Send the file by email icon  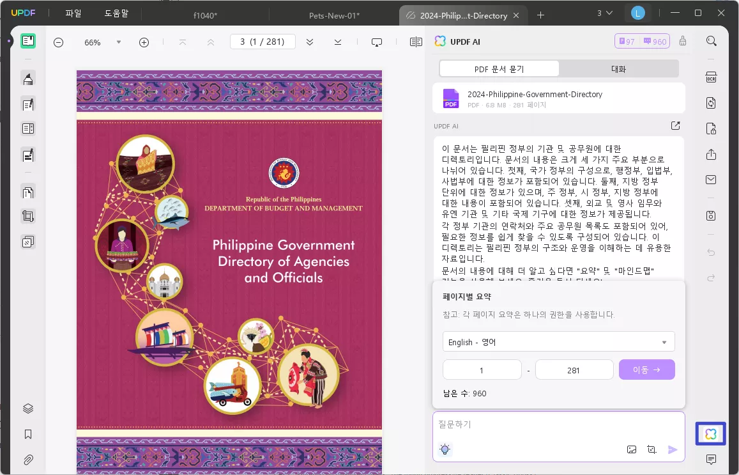[x=711, y=180]
